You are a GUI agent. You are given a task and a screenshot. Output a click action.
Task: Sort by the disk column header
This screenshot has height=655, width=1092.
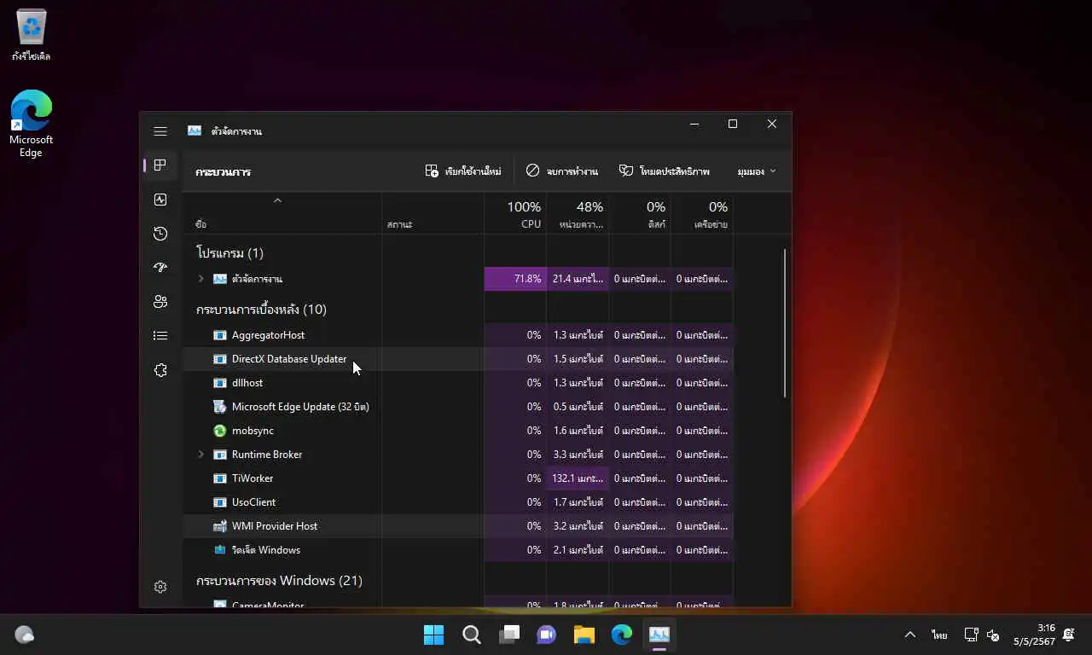[640, 214]
